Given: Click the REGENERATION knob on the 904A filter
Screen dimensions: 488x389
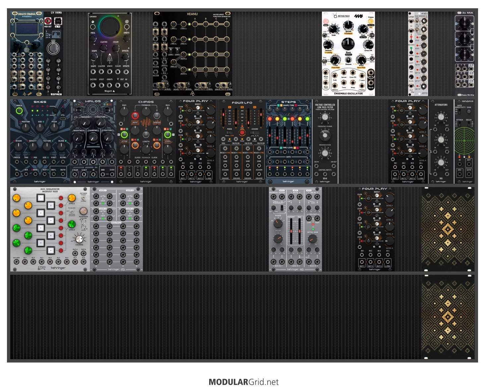Looking at the screenshot, I should tap(325, 153).
